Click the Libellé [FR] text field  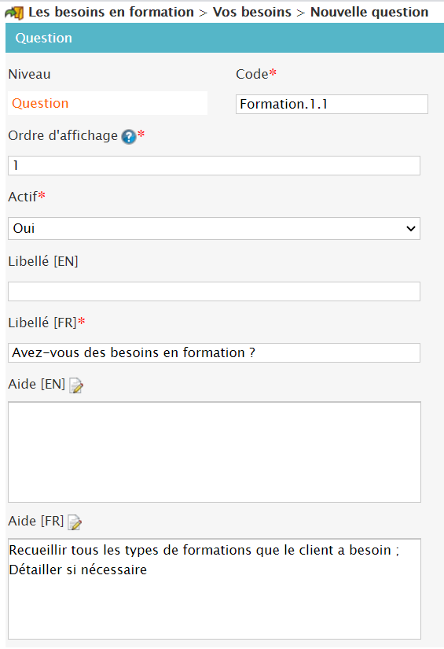[x=215, y=352]
